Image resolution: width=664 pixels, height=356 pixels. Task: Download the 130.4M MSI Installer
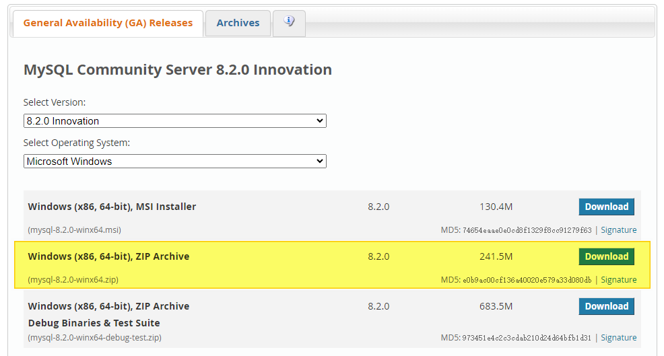coord(606,207)
